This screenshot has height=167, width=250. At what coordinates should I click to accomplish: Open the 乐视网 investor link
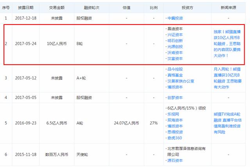pos(173,114)
